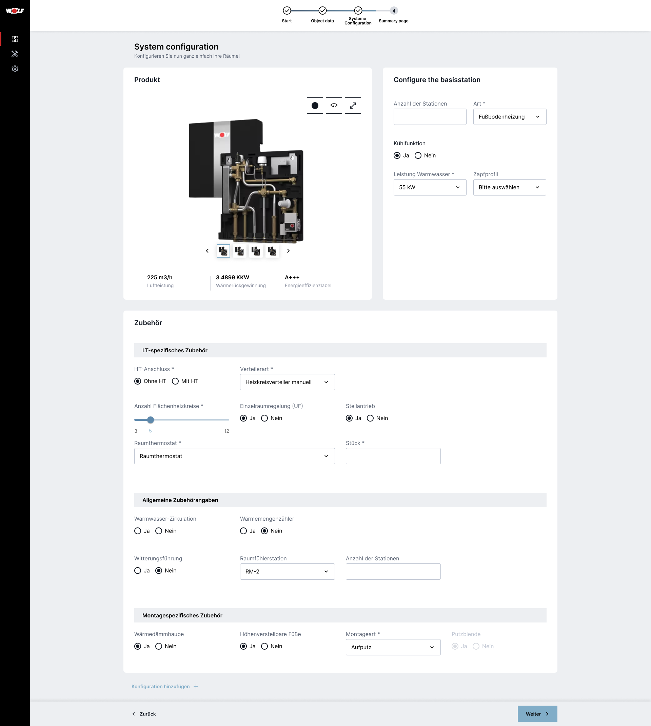The image size is (651, 726).
Task: Select Nein for Kühlfunktion
Action: [418, 155]
